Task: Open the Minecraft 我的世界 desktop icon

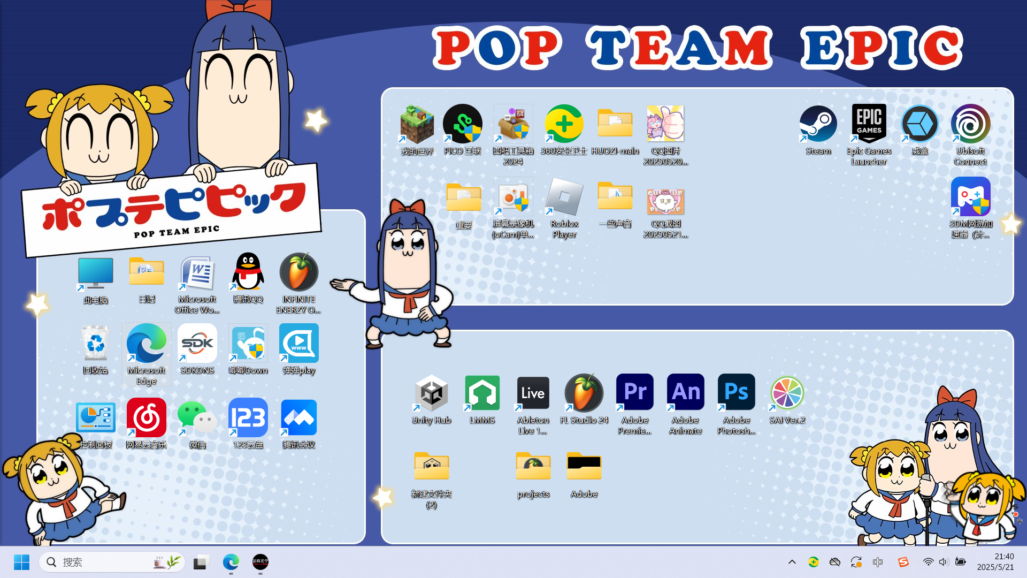Action: tap(417, 130)
